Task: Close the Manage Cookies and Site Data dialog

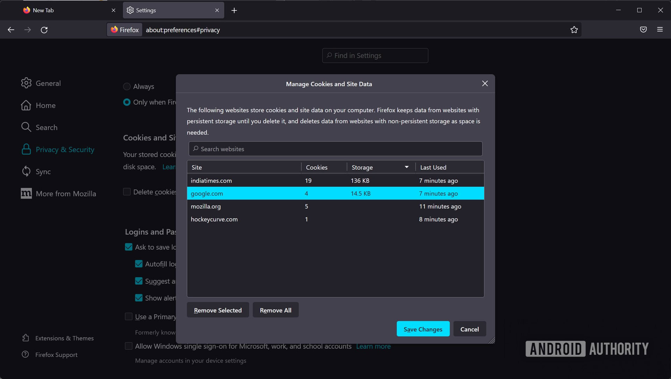Action: [485, 84]
